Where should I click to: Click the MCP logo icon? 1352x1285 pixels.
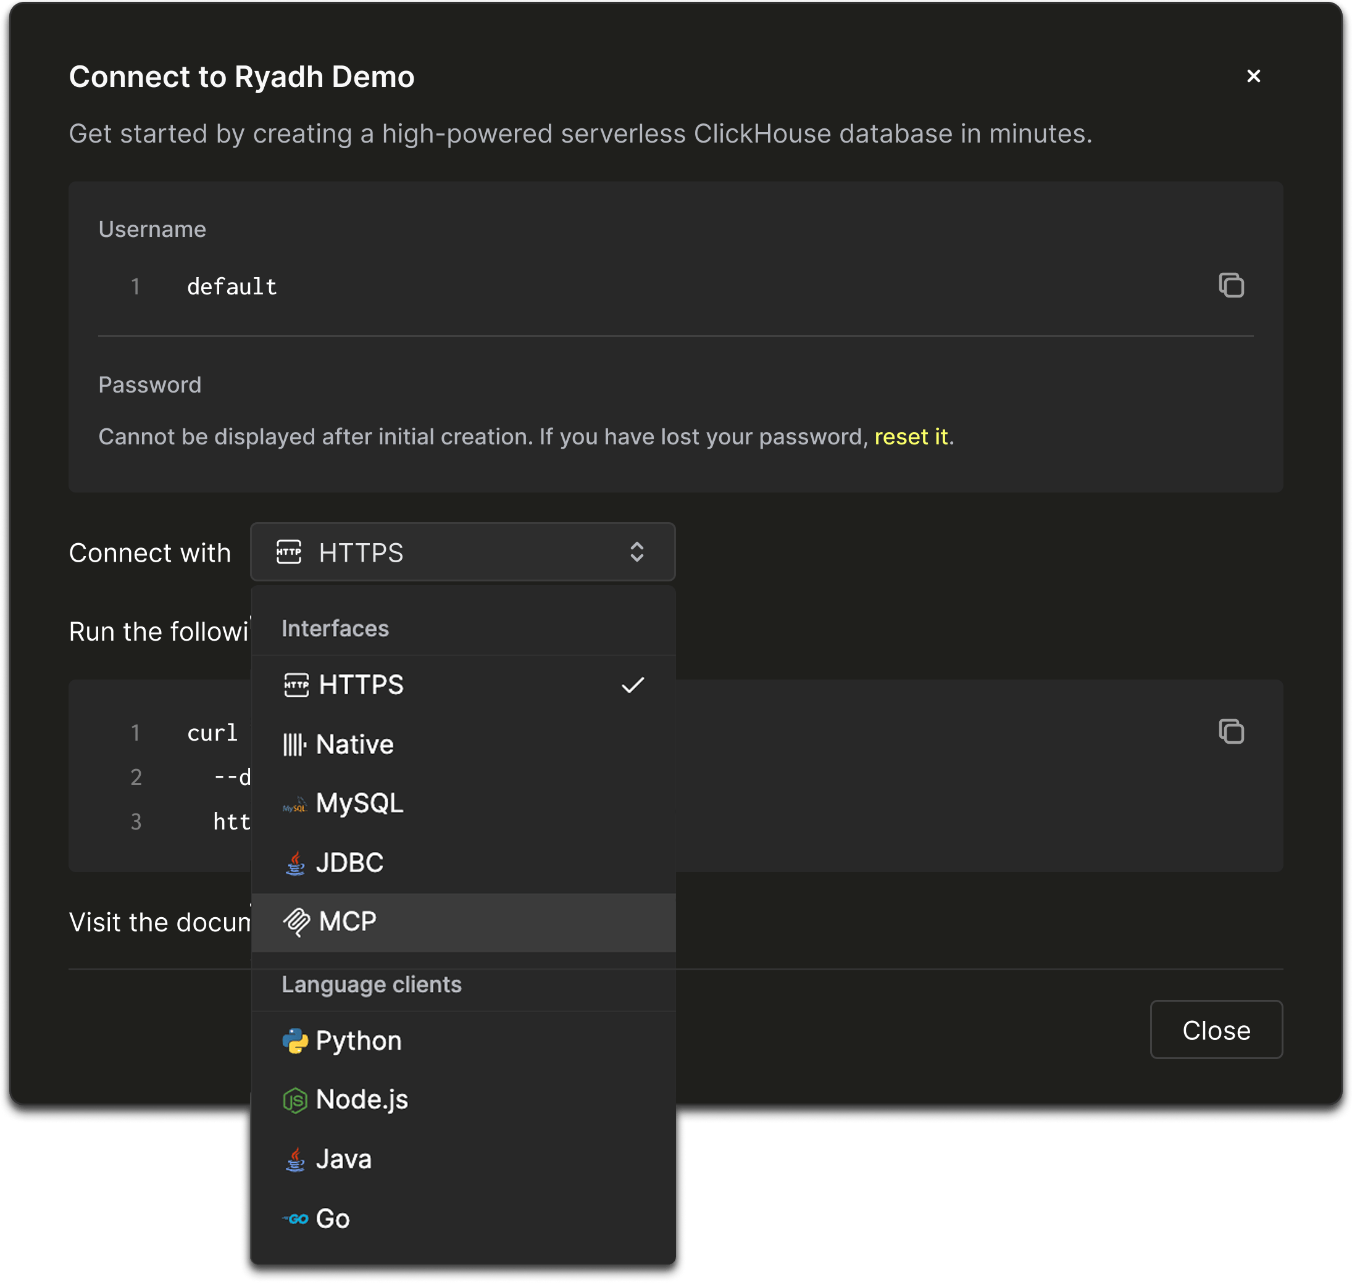coord(296,921)
